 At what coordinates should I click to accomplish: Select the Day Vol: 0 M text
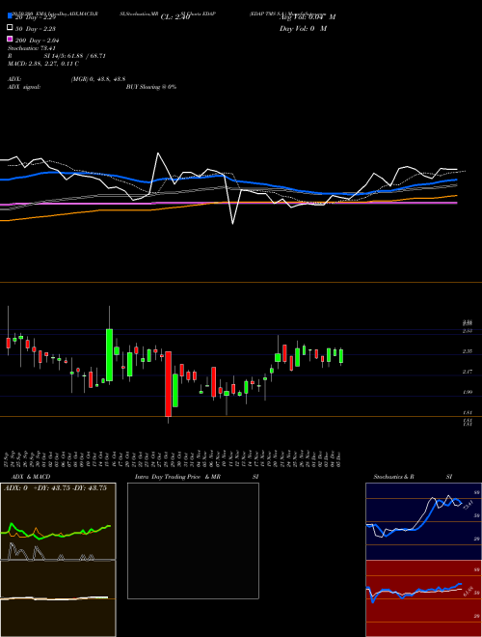coord(303,29)
